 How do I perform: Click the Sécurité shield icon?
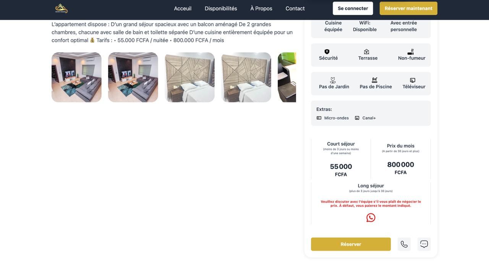pos(327,52)
